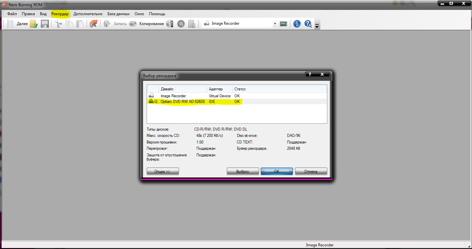Click the question mark Help icon in the toolbar
This screenshot has height=249, width=472.
(x=308, y=24)
